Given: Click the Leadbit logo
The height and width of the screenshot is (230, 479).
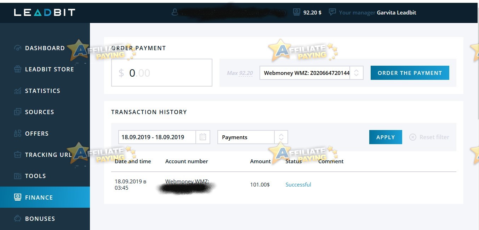Looking at the screenshot, I should point(45,12).
